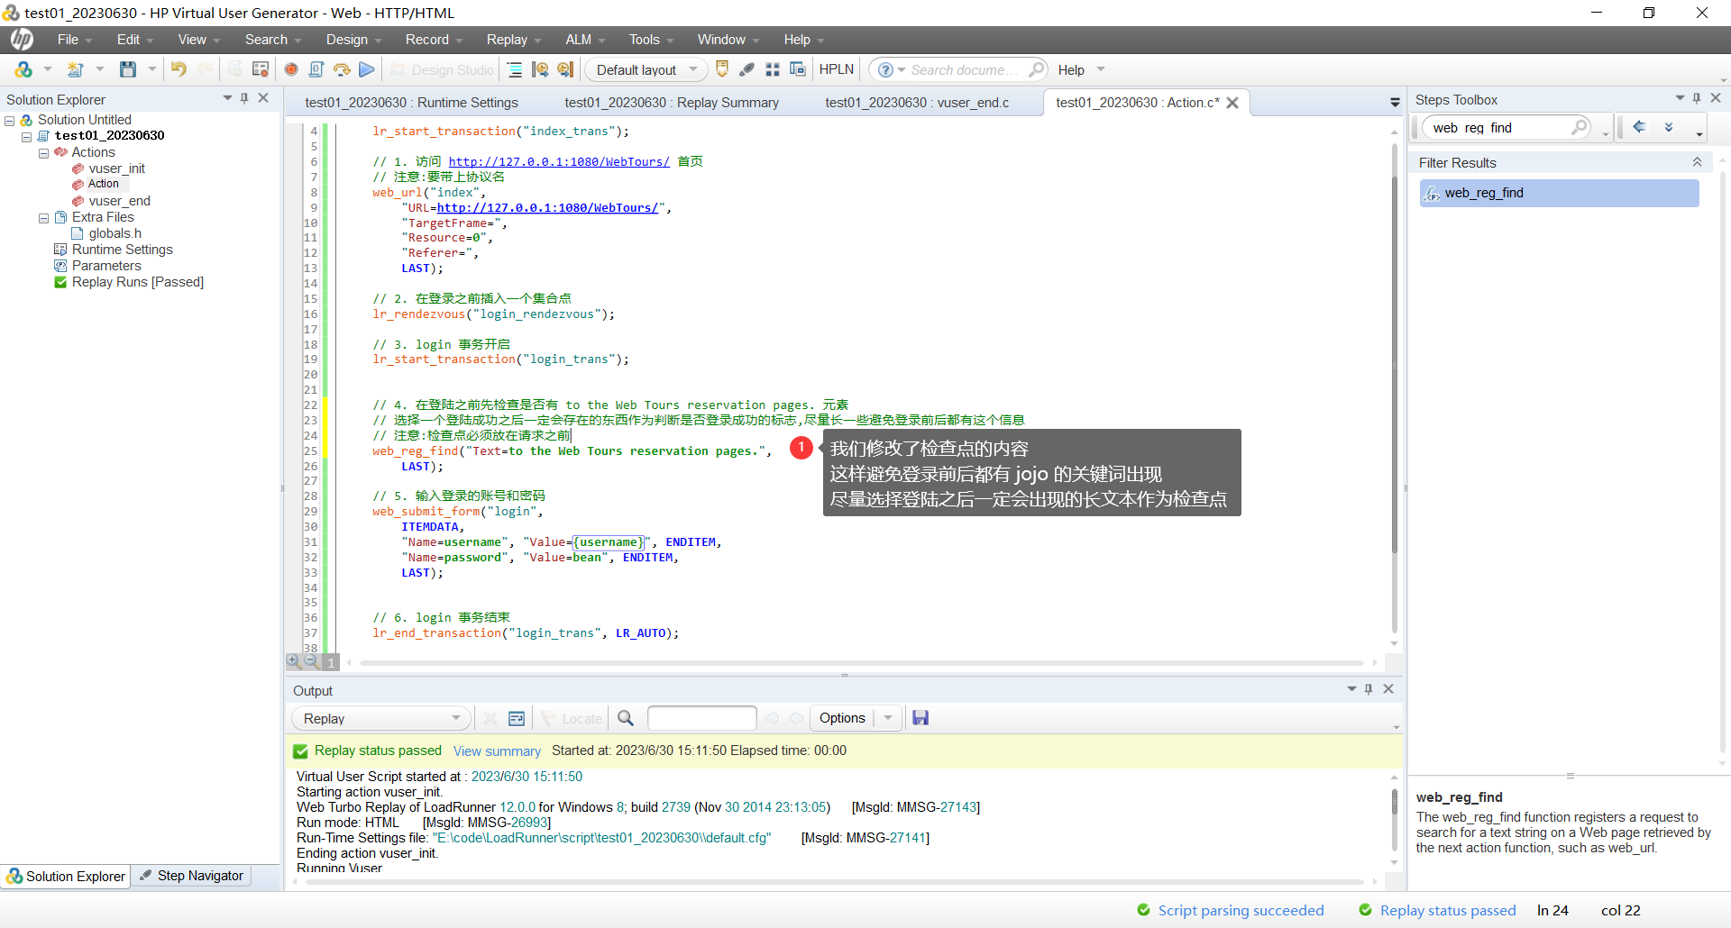The image size is (1731, 928).
Task: Open the Options dropdown arrow in Output
Action: click(x=888, y=718)
